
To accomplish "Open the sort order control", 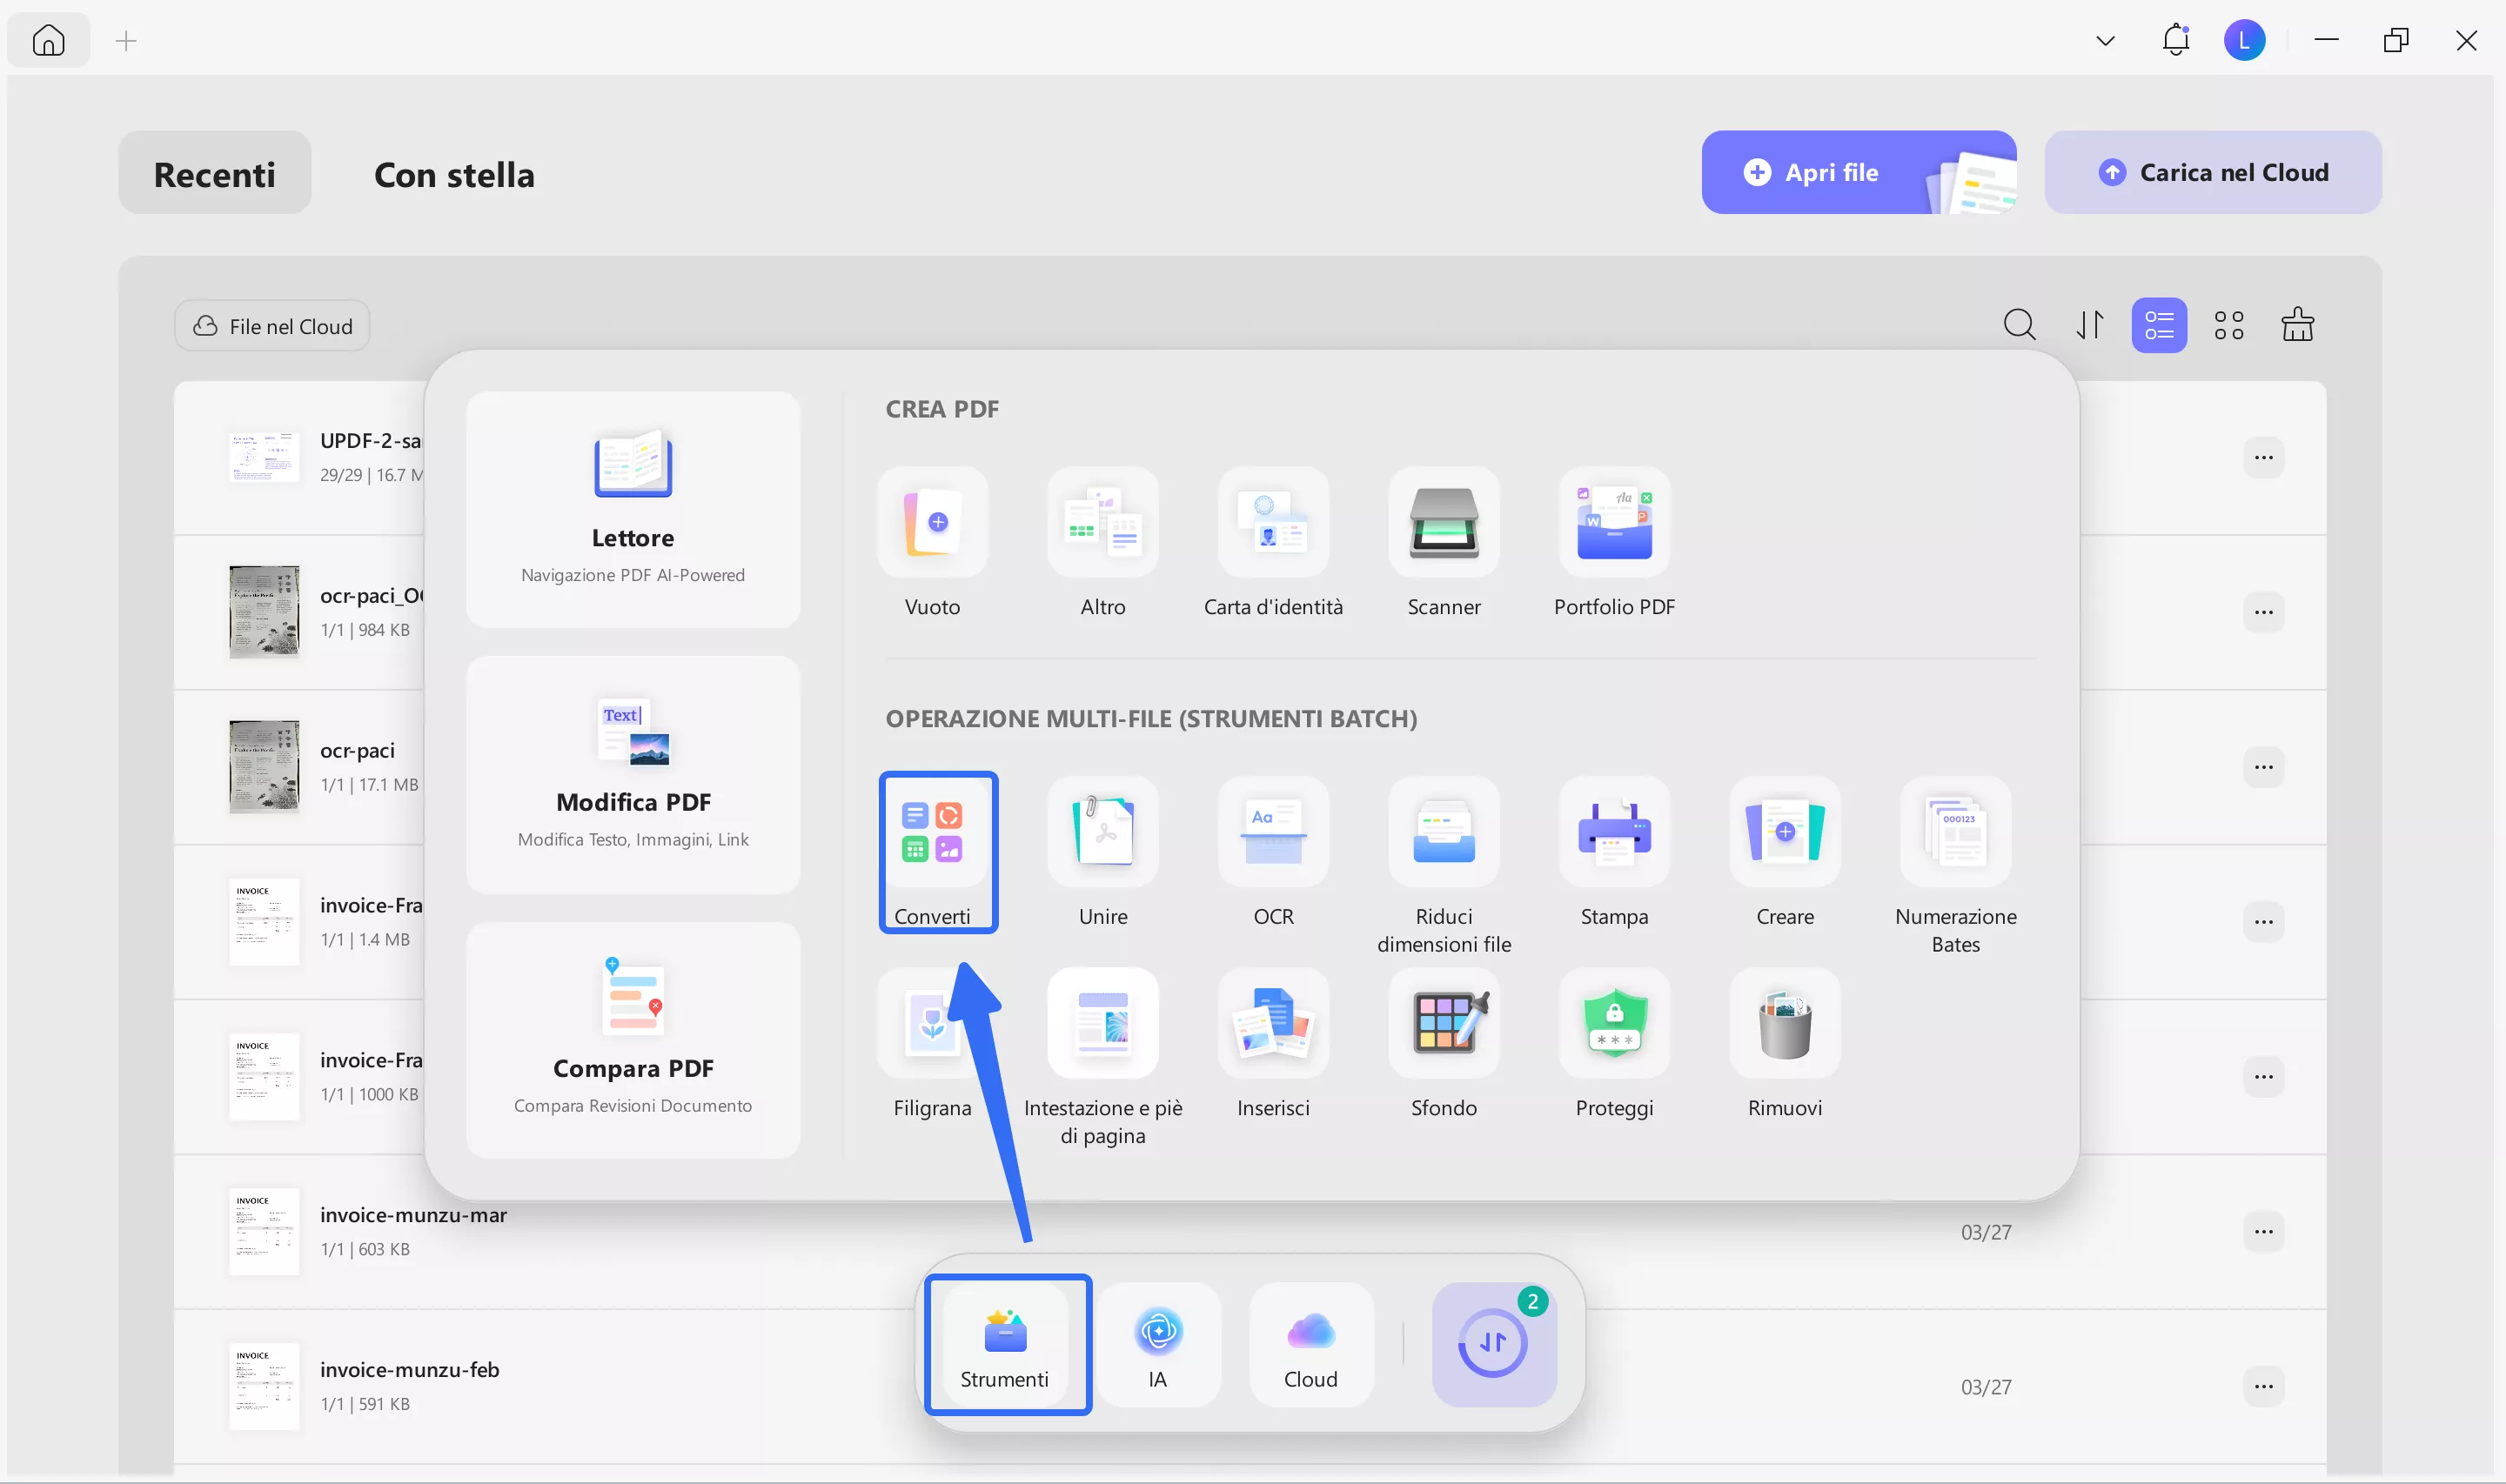I will pos(2091,325).
